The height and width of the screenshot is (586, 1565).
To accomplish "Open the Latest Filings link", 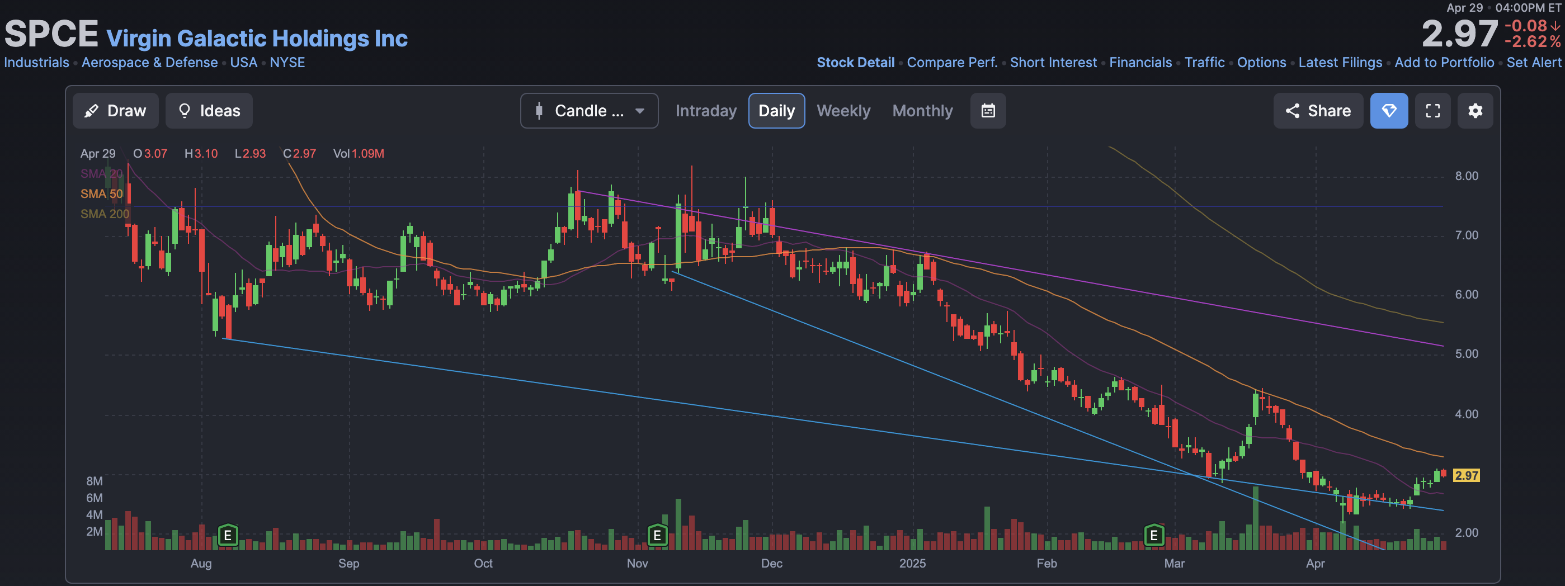I will pyautogui.click(x=1340, y=63).
